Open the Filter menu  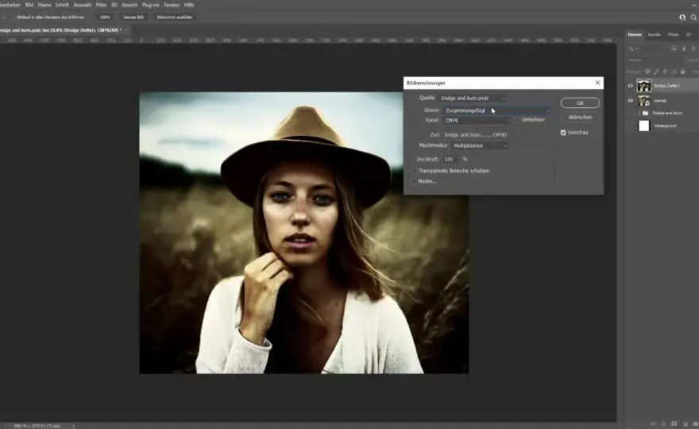(101, 5)
